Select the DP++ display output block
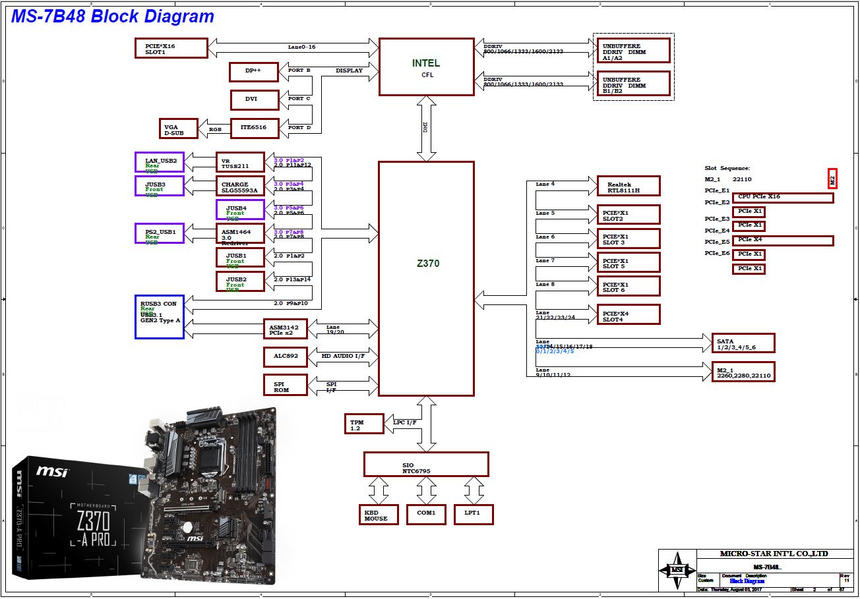Image resolution: width=860 pixels, height=599 pixels. (x=254, y=72)
